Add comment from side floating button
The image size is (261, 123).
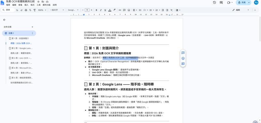point(183,53)
